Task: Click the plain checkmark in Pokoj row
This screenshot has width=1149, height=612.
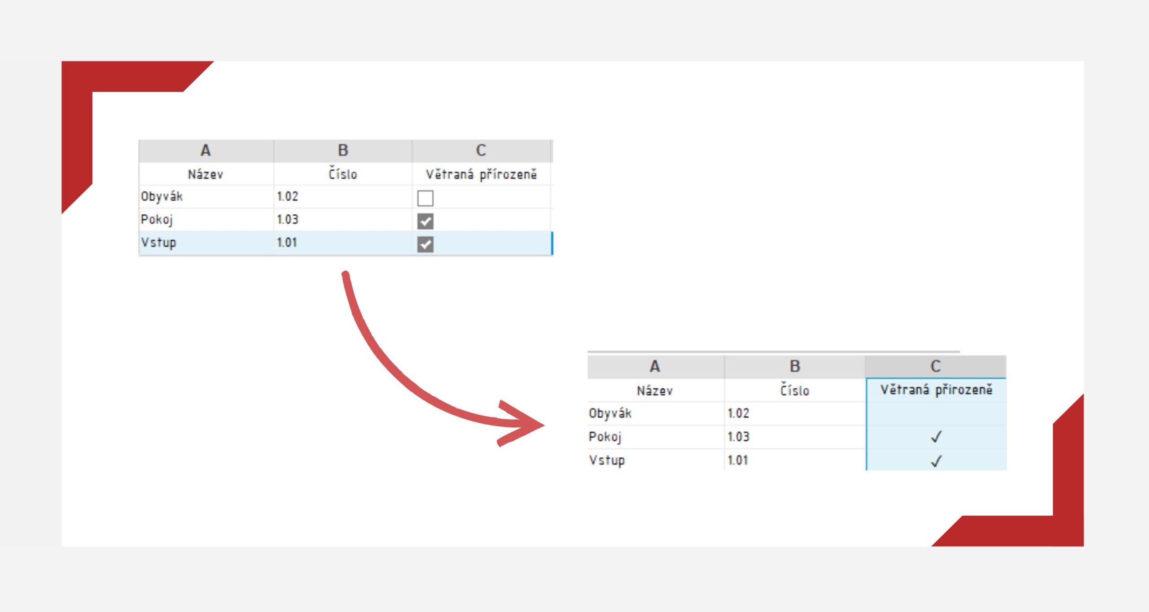Action: coord(936,437)
